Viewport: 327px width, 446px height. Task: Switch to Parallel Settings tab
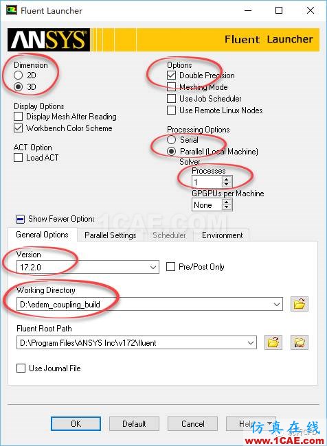click(x=111, y=235)
